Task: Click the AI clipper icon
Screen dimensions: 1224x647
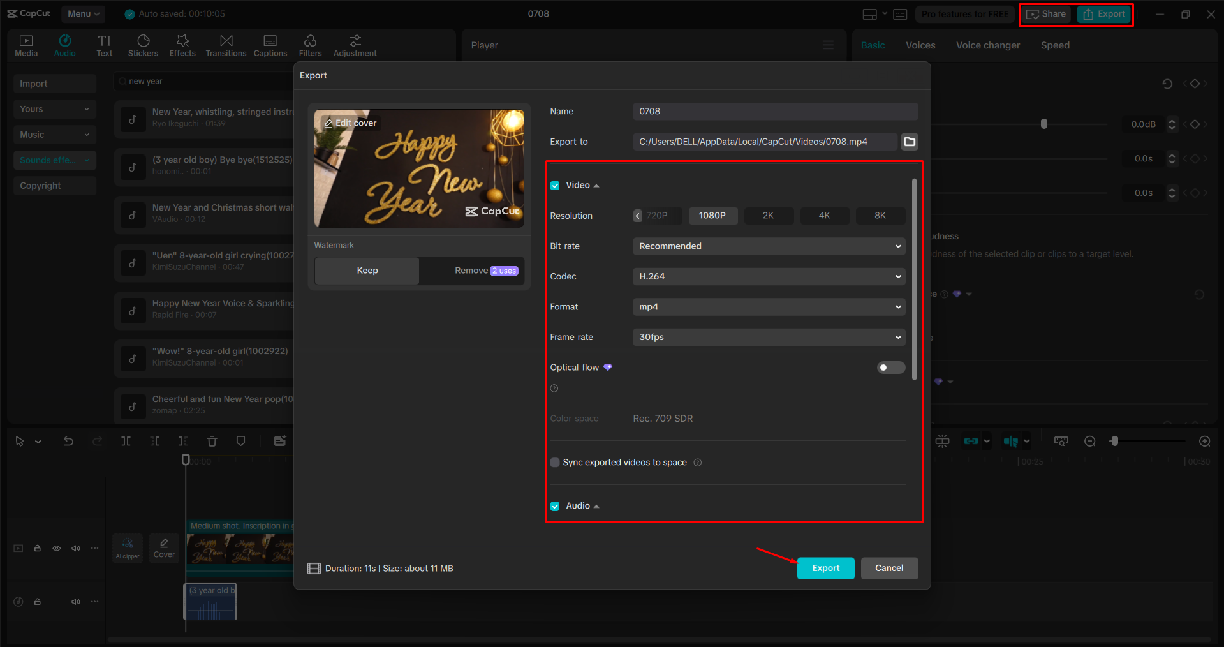Action: point(128,548)
